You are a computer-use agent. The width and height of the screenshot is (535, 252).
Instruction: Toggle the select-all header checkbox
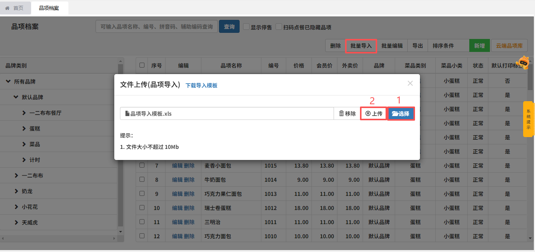coord(142,65)
